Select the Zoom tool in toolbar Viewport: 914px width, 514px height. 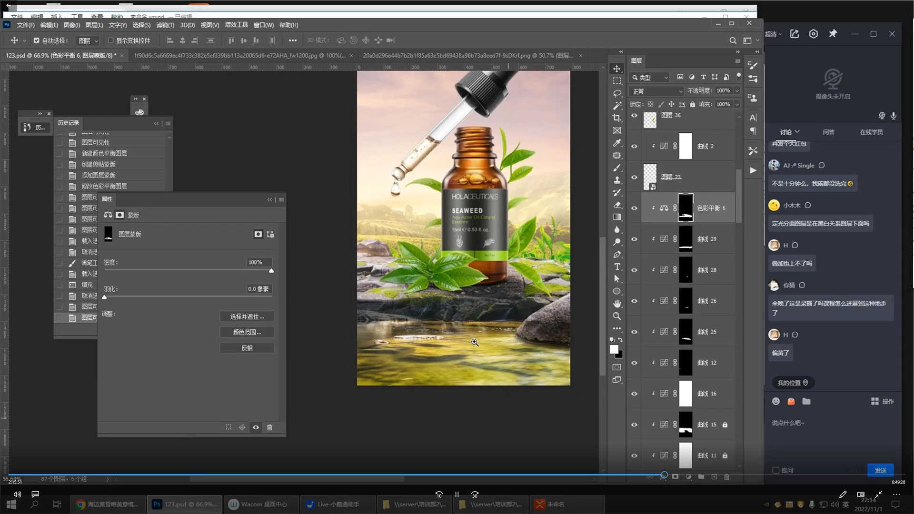tap(617, 316)
